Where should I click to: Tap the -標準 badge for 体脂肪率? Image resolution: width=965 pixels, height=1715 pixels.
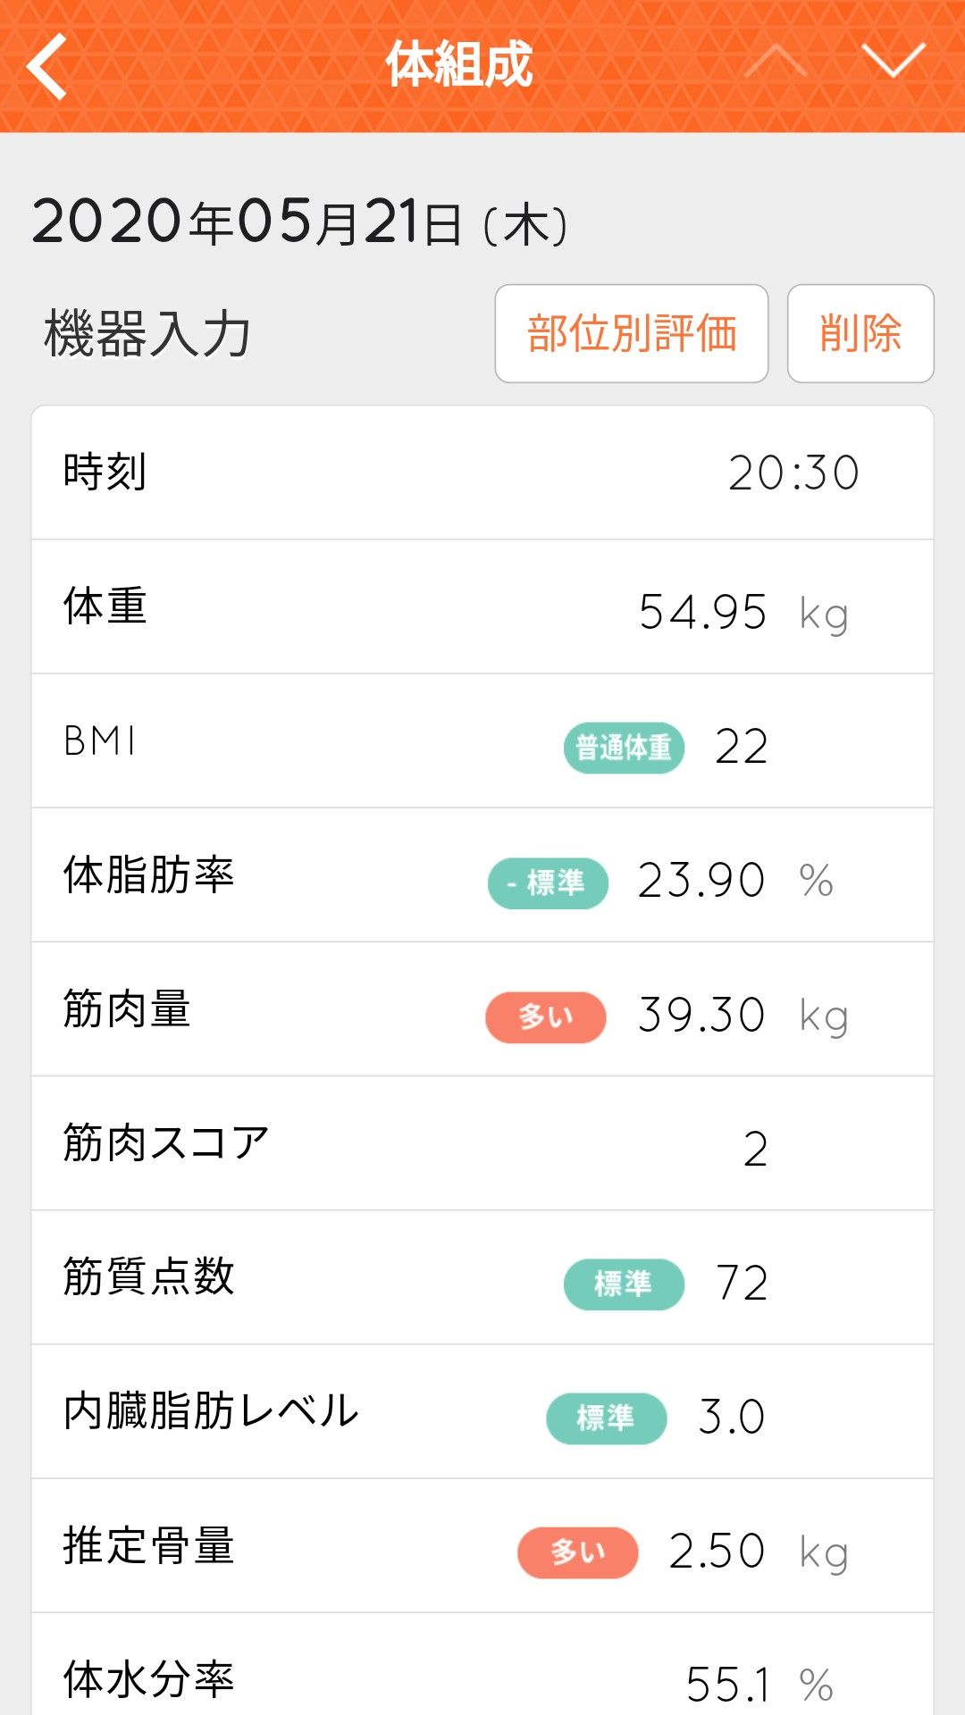pos(548,883)
